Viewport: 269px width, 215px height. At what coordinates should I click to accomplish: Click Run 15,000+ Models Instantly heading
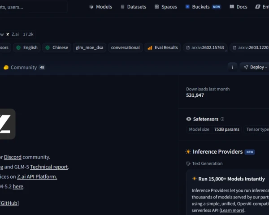[x=232, y=179]
